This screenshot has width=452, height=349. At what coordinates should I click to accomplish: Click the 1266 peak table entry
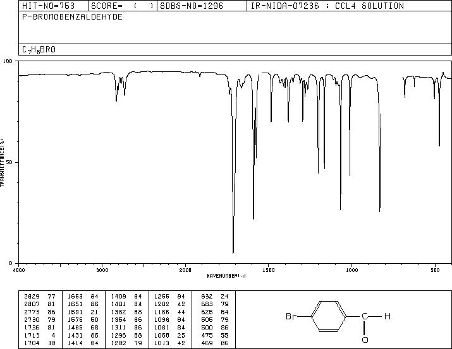point(170,297)
